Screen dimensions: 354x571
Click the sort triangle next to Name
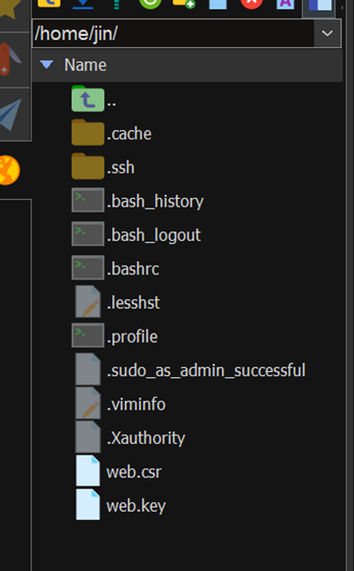[46, 65]
